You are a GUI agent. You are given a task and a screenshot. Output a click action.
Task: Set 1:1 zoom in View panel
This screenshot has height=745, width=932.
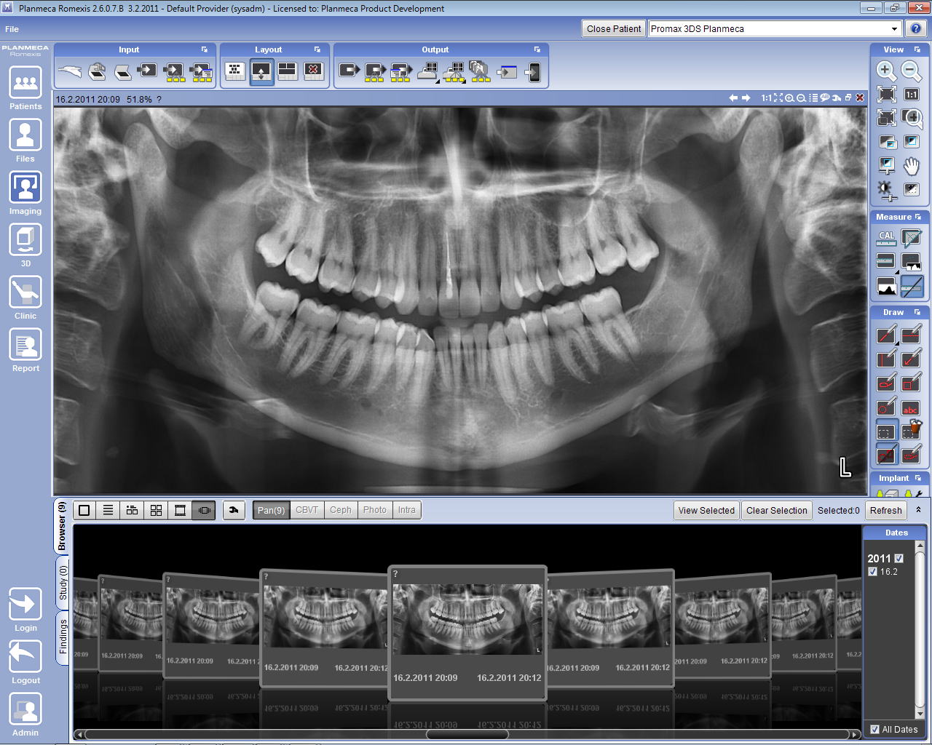pos(912,95)
